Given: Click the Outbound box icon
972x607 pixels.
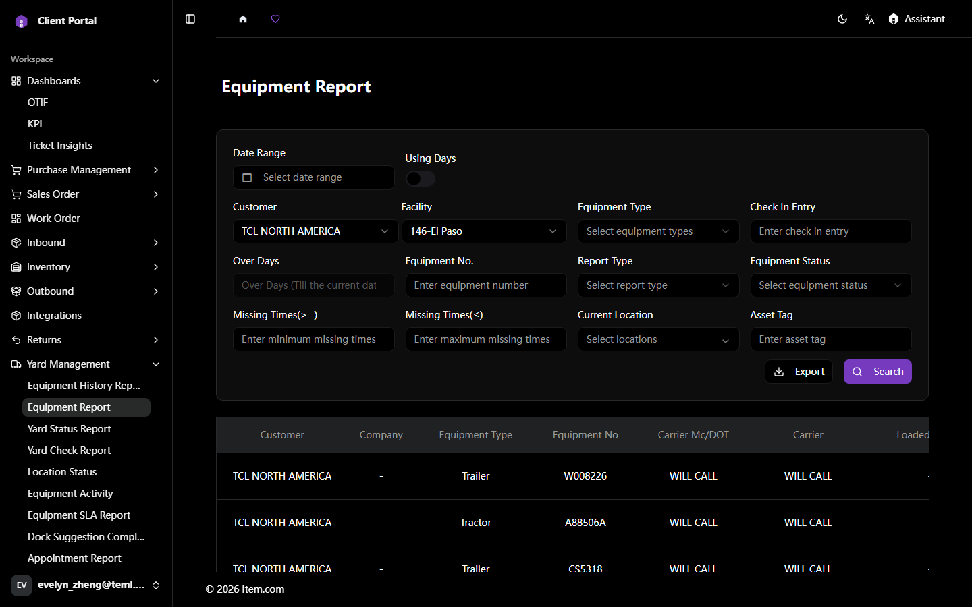Looking at the screenshot, I should [16, 291].
